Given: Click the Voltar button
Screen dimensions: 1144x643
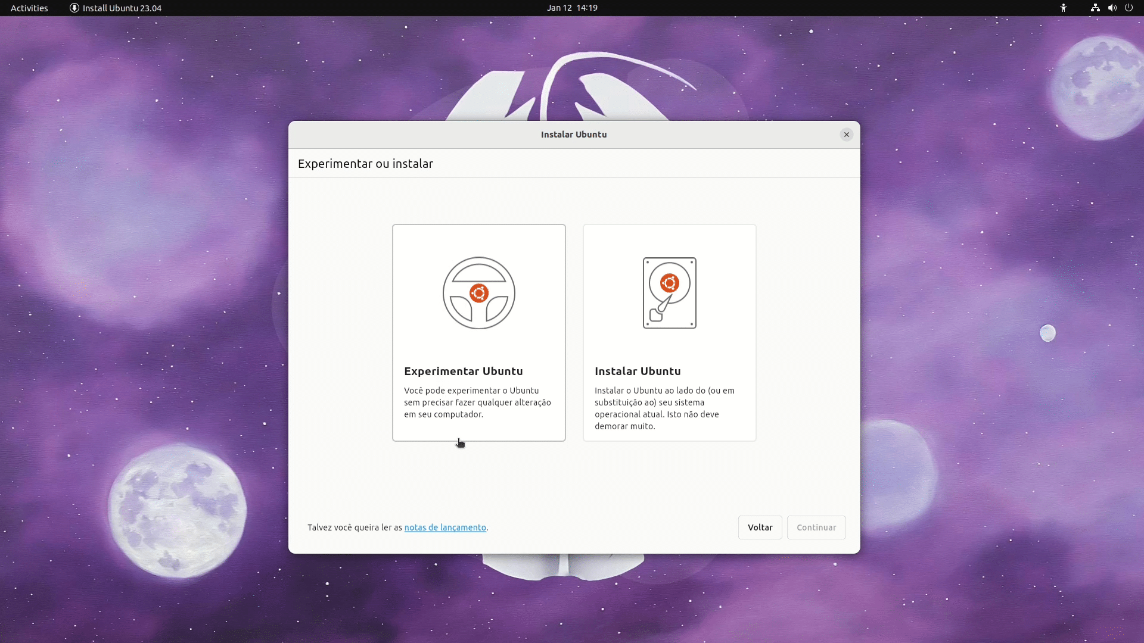Looking at the screenshot, I should coord(760,527).
